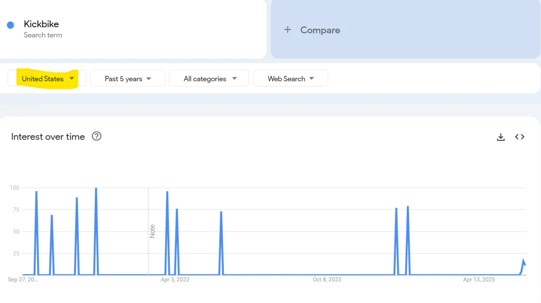Click the tallest chart peak reaching 100

pos(96,189)
